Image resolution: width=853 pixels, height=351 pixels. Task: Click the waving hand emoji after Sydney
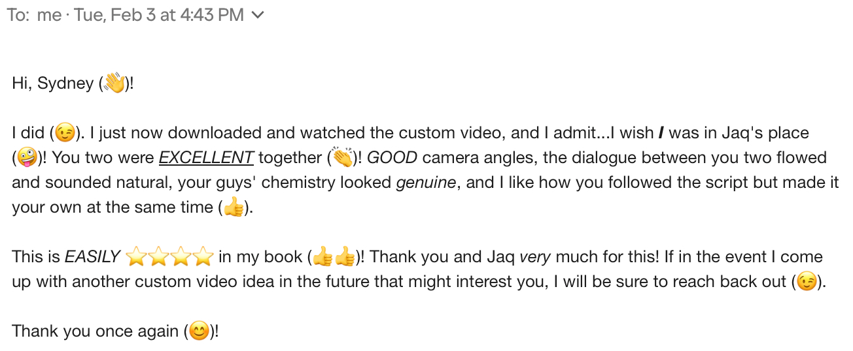pos(114,84)
